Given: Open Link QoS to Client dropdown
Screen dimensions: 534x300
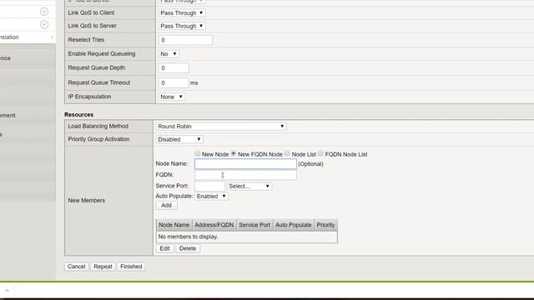Looking at the screenshot, I should [182, 13].
